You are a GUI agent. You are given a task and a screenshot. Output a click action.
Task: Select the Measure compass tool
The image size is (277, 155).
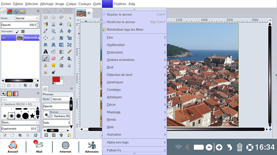pos(61,31)
